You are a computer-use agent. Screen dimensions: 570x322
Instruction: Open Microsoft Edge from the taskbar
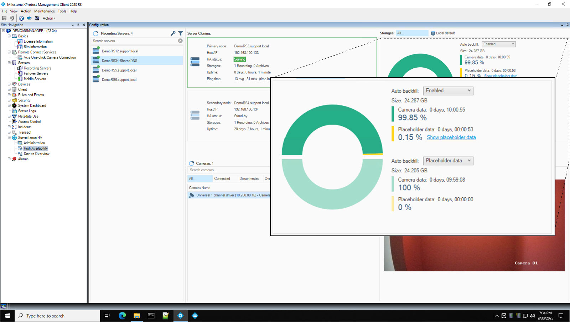(122, 316)
